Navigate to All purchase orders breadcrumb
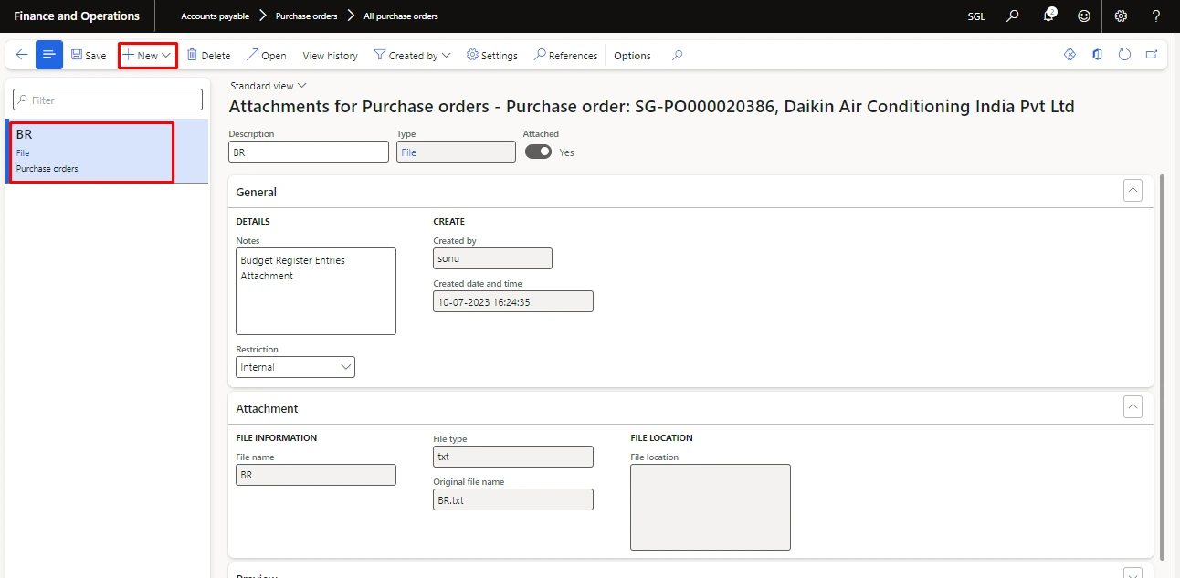Image resolution: width=1180 pixels, height=578 pixels. (401, 16)
